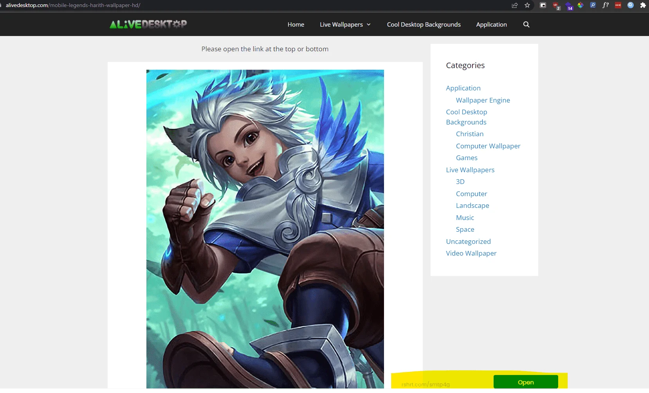
Task: Browse the Christian category
Action: (x=470, y=134)
